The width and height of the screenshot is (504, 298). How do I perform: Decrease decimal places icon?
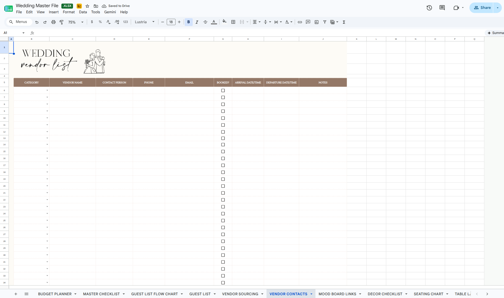pos(108,22)
